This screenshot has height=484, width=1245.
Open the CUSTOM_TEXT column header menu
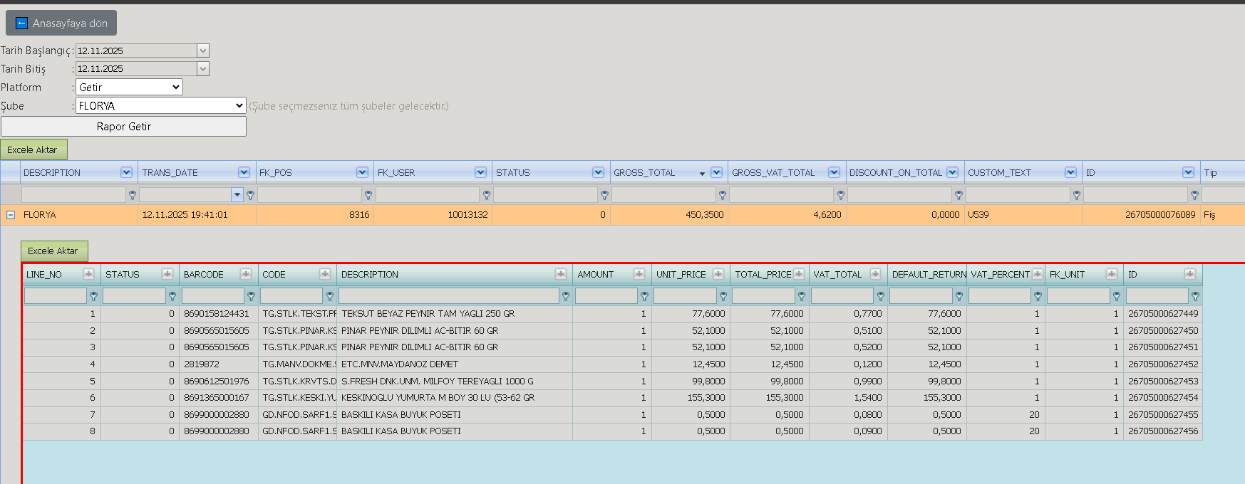coord(1070,172)
